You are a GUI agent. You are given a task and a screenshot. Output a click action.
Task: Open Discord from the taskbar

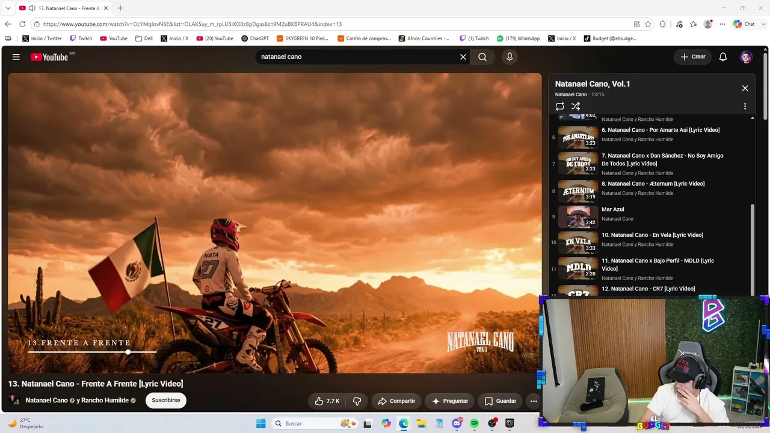coord(457,423)
